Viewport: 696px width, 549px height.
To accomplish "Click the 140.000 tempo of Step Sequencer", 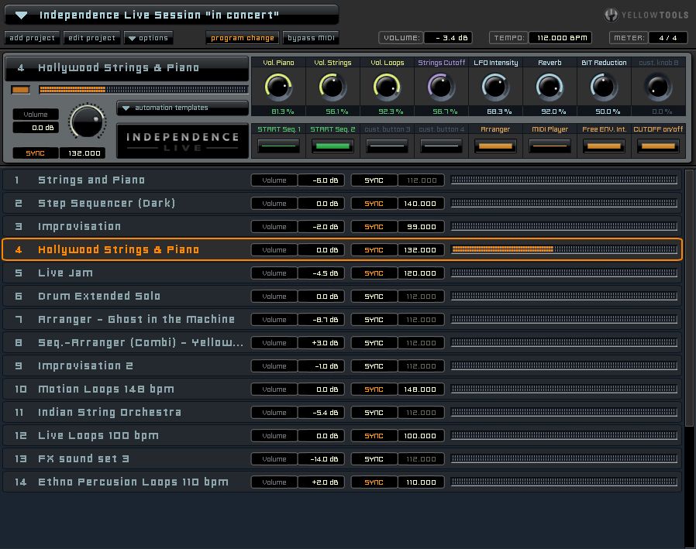I will pyautogui.click(x=420, y=204).
